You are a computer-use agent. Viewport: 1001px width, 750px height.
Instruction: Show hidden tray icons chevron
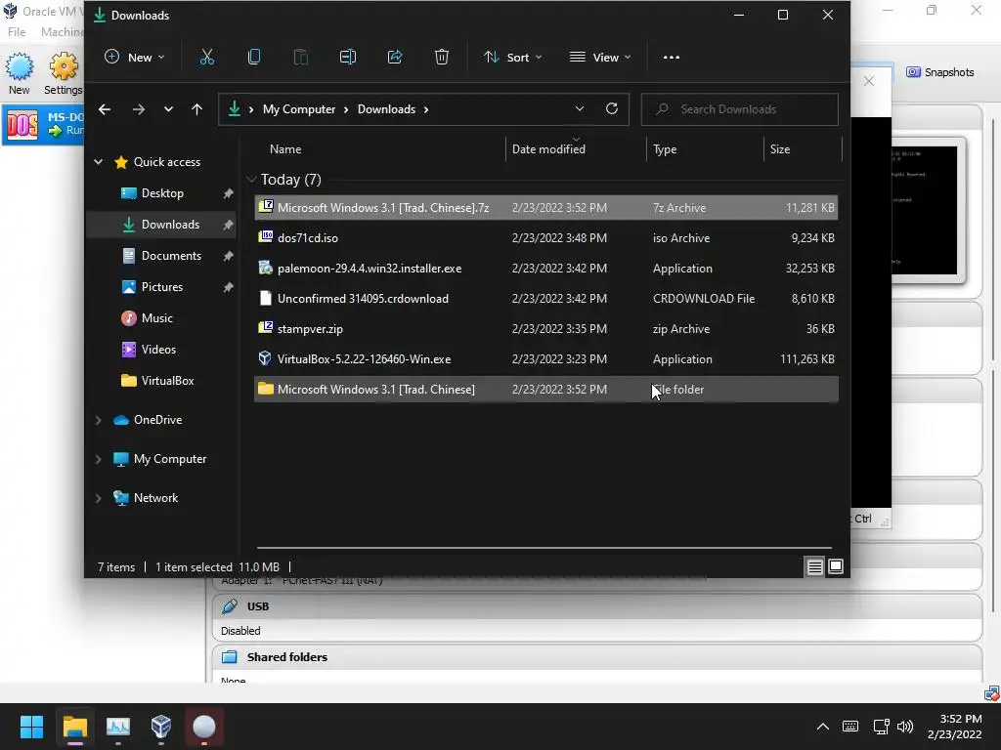point(823,727)
